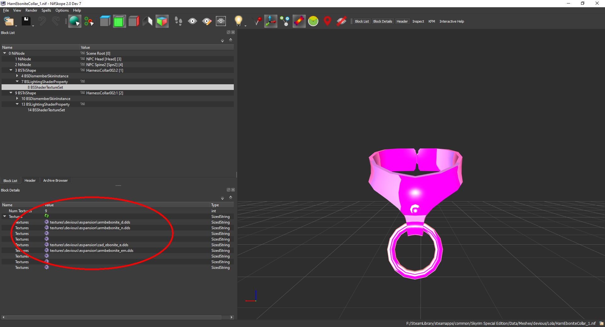Toggle the Show Constraints green circle icon
This screenshot has height=327, width=605.
tap(313, 21)
